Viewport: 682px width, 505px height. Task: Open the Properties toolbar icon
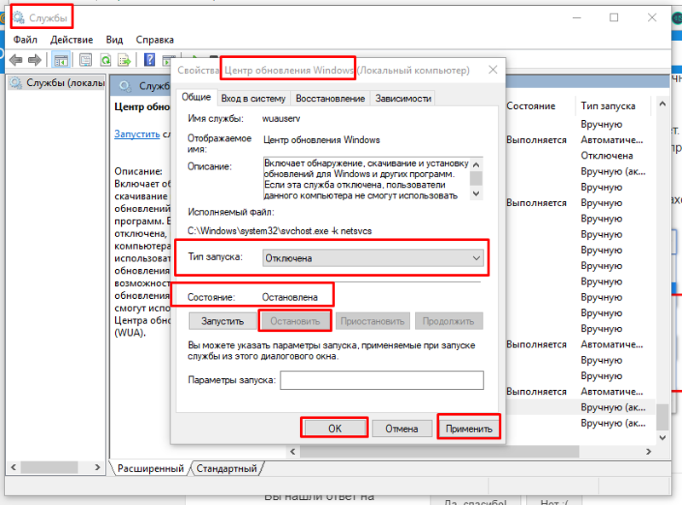coord(86,60)
